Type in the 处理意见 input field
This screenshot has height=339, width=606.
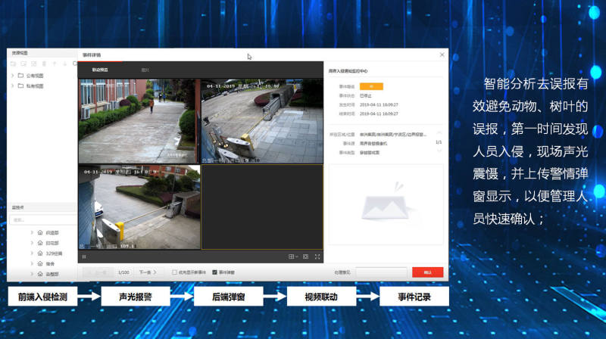point(382,272)
